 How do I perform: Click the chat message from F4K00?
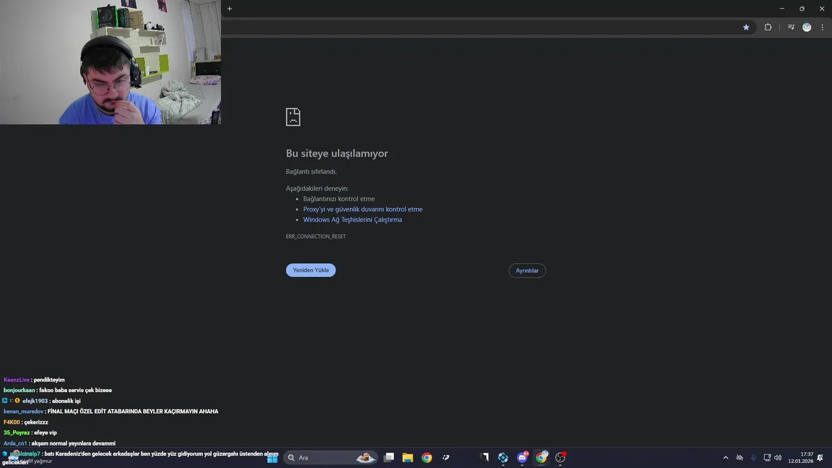(26, 422)
